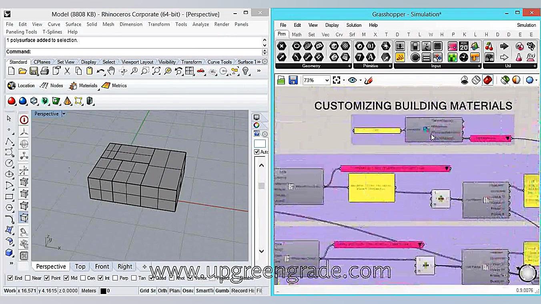Click the Metrics toolbar button

click(x=114, y=86)
